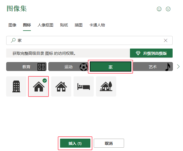Screen dimensions: 183x151
Task: Click the happy face feedback icon
Action: 159,9
